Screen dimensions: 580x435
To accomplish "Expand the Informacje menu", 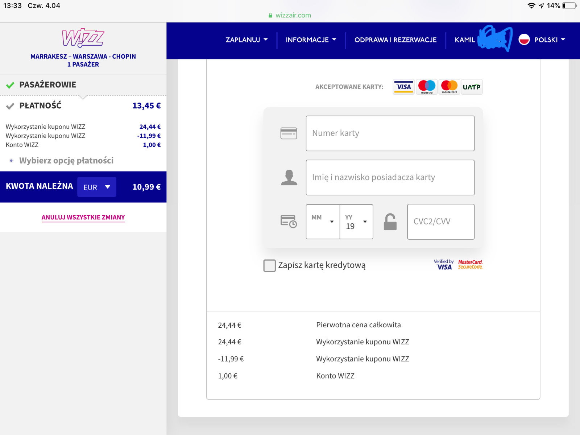I will pyautogui.click(x=311, y=40).
